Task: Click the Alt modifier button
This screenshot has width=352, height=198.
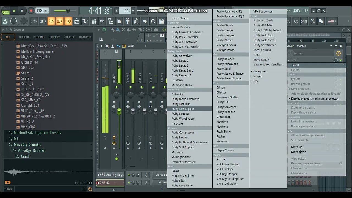Action: pyautogui.click(x=296, y=21)
